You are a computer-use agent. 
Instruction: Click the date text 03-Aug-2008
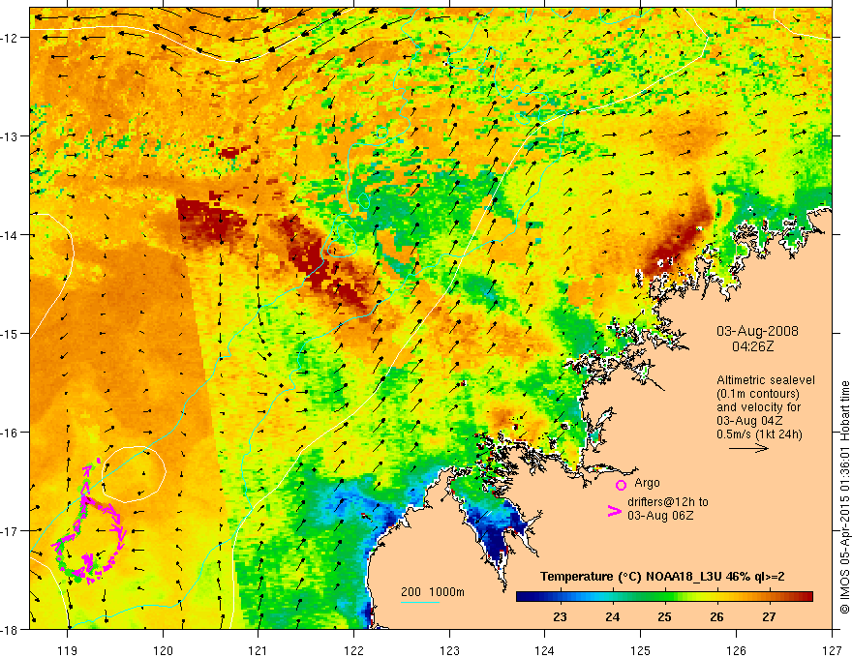[x=757, y=331]
